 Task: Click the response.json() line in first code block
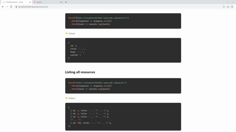pos(91,21)
